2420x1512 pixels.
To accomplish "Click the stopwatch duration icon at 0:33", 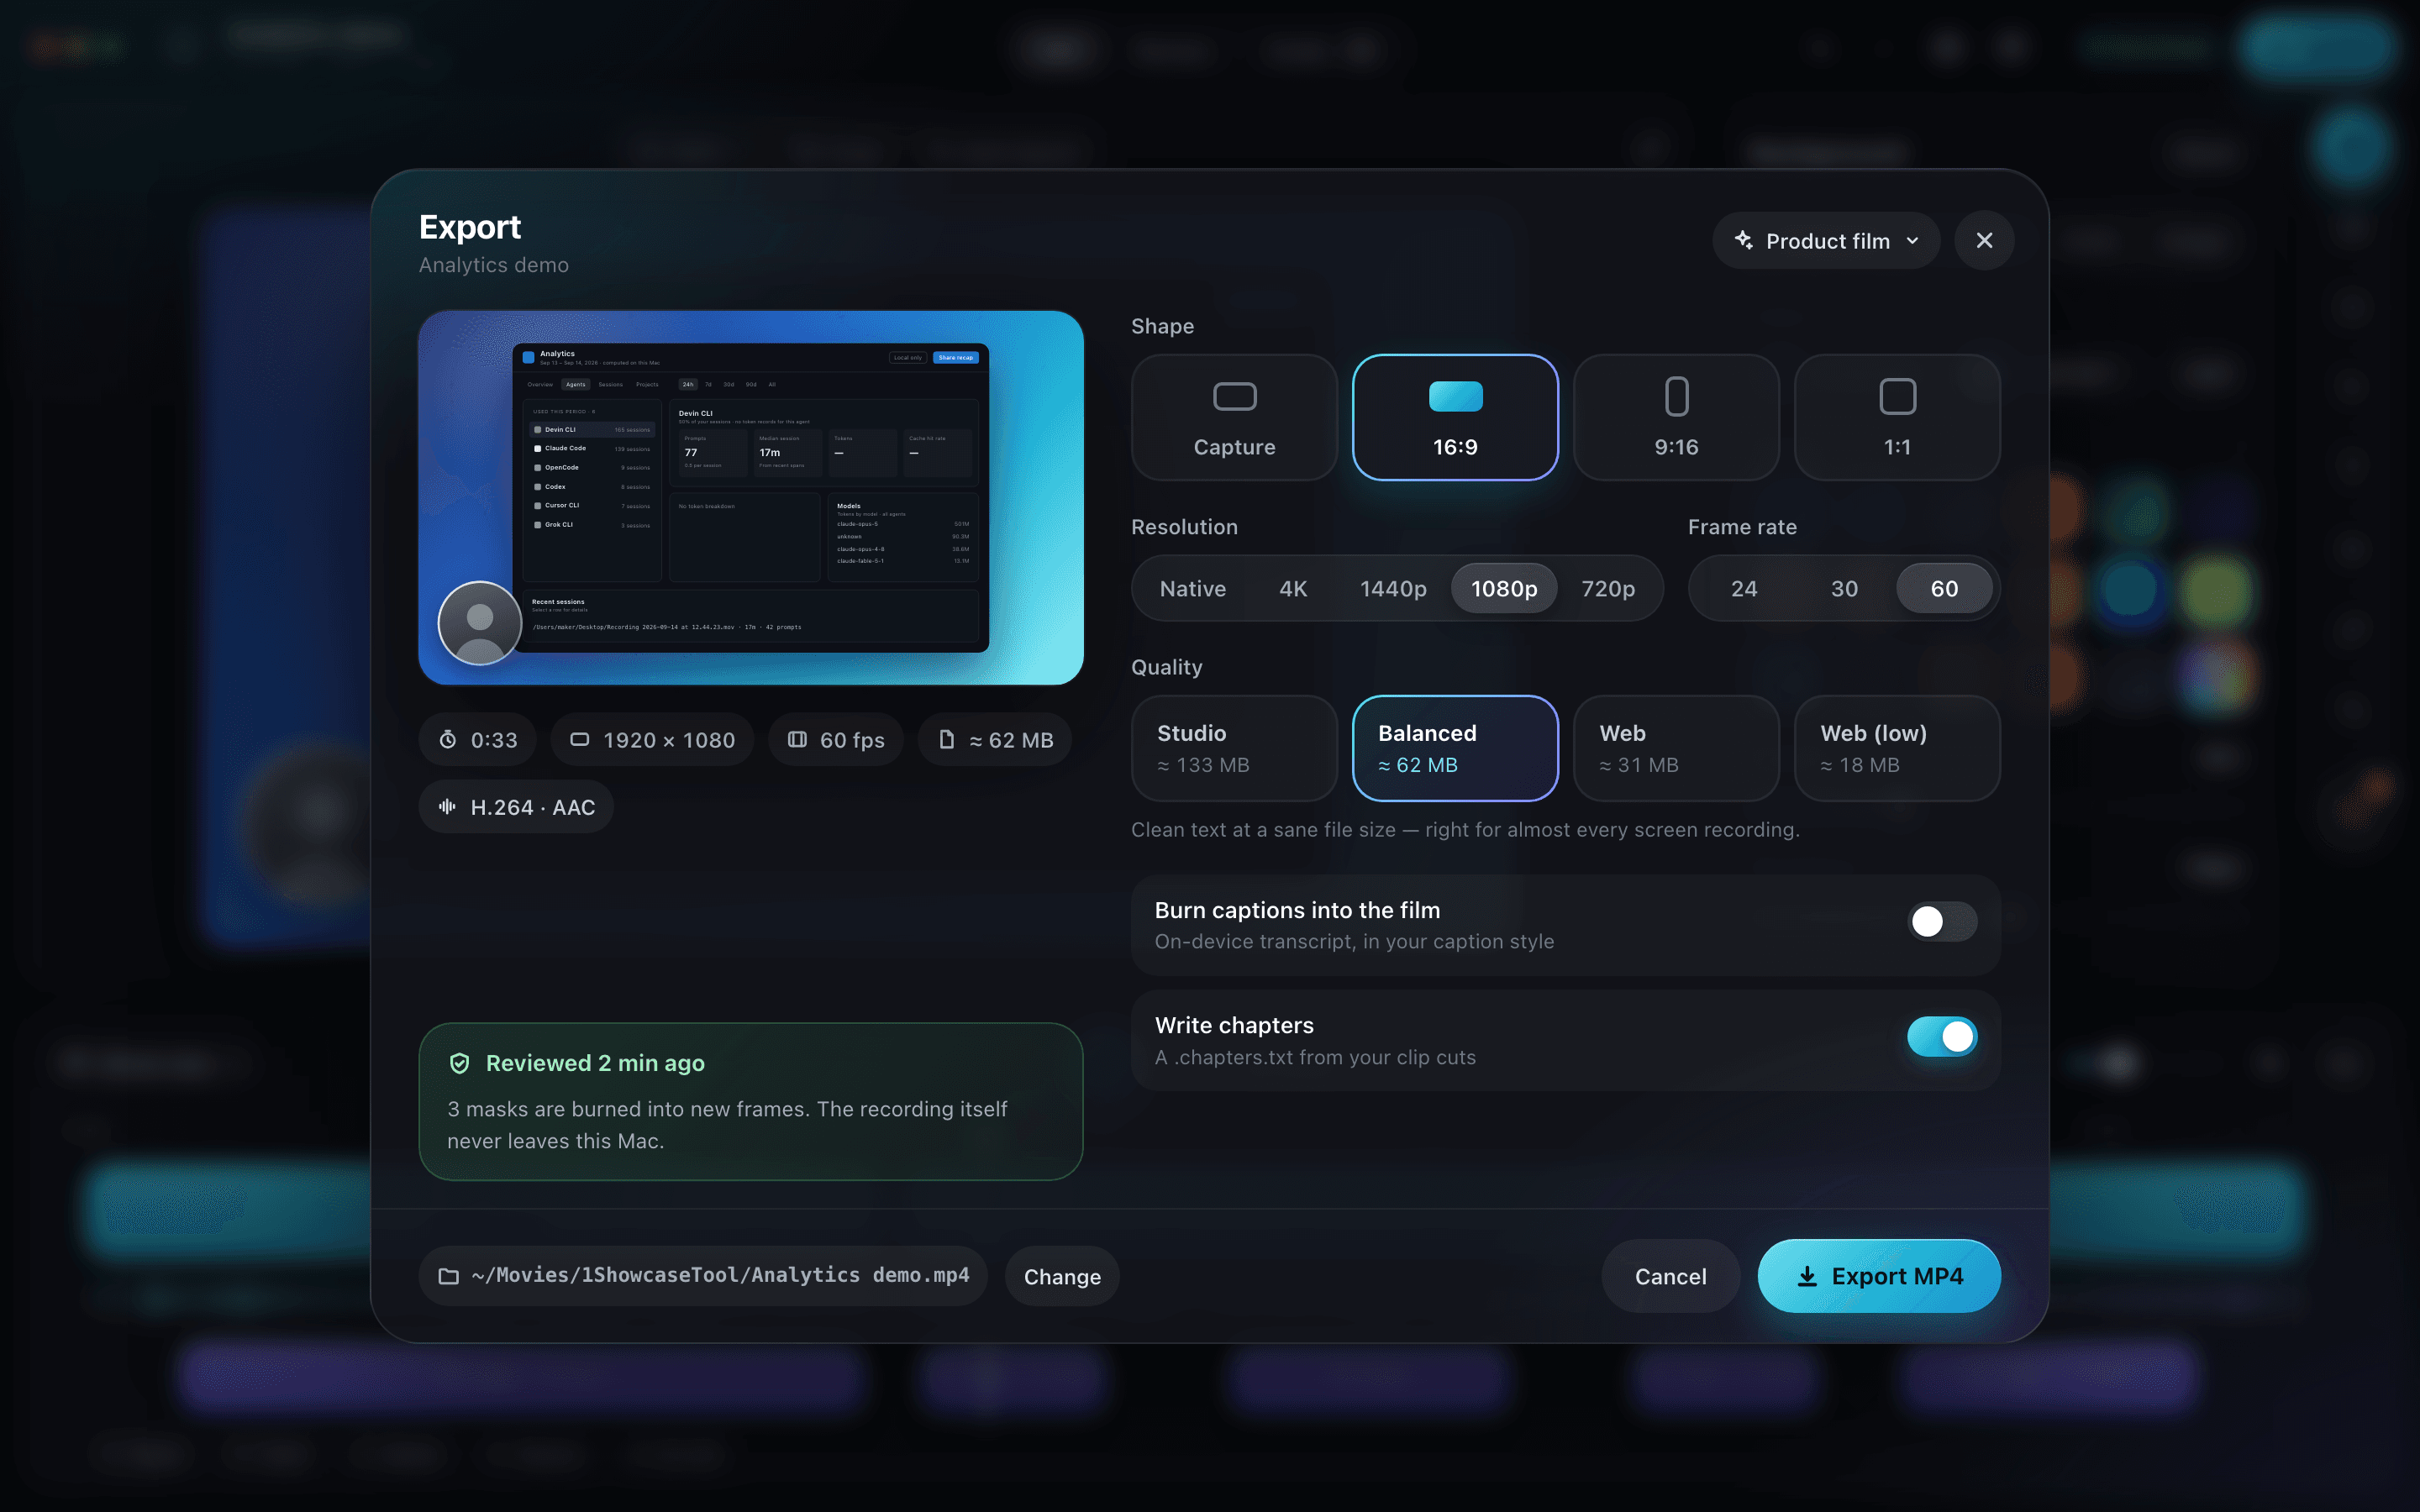I will click(x=448, y=740).
